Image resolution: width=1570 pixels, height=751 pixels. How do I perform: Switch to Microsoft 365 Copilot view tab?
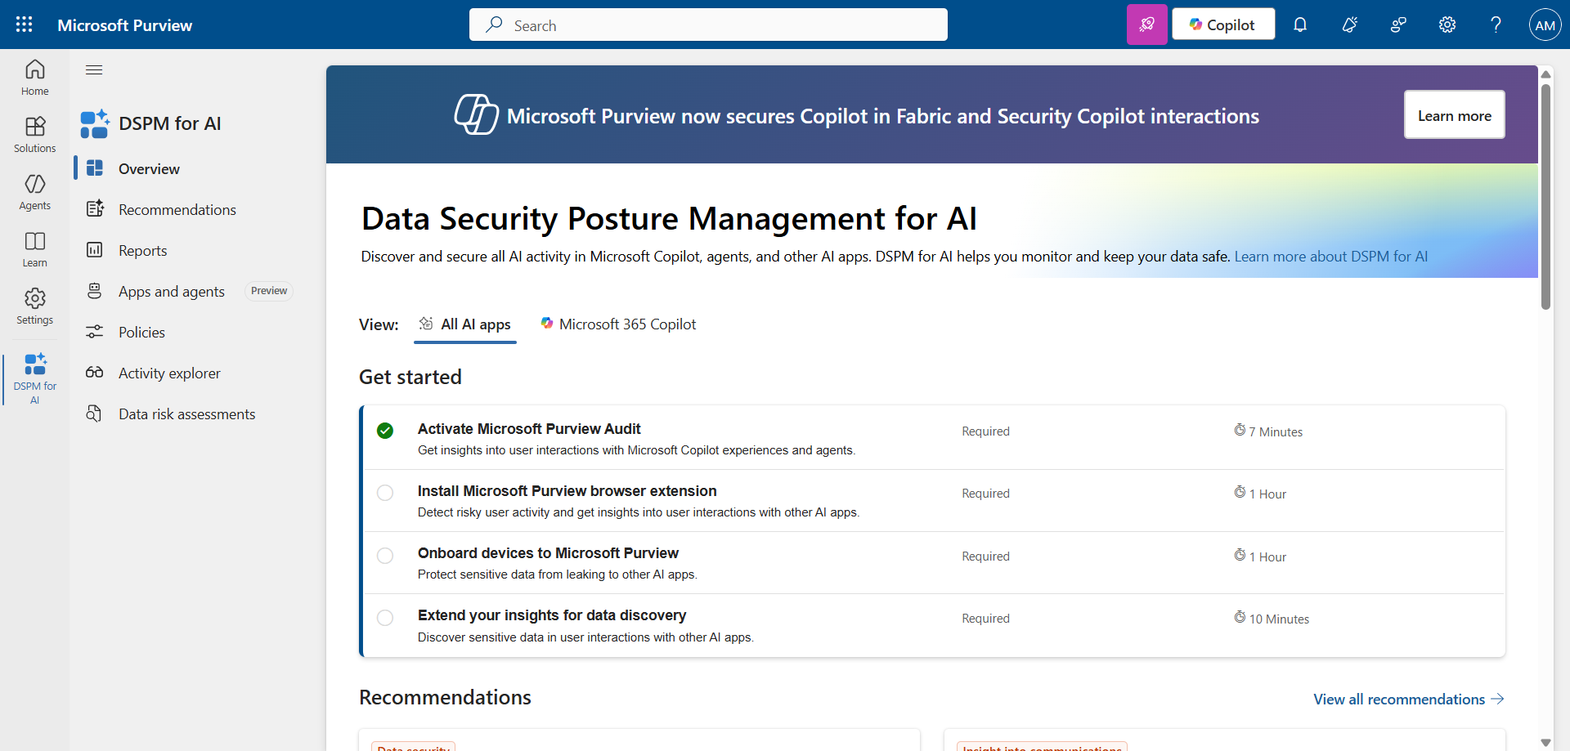click(x=618, y=324)
